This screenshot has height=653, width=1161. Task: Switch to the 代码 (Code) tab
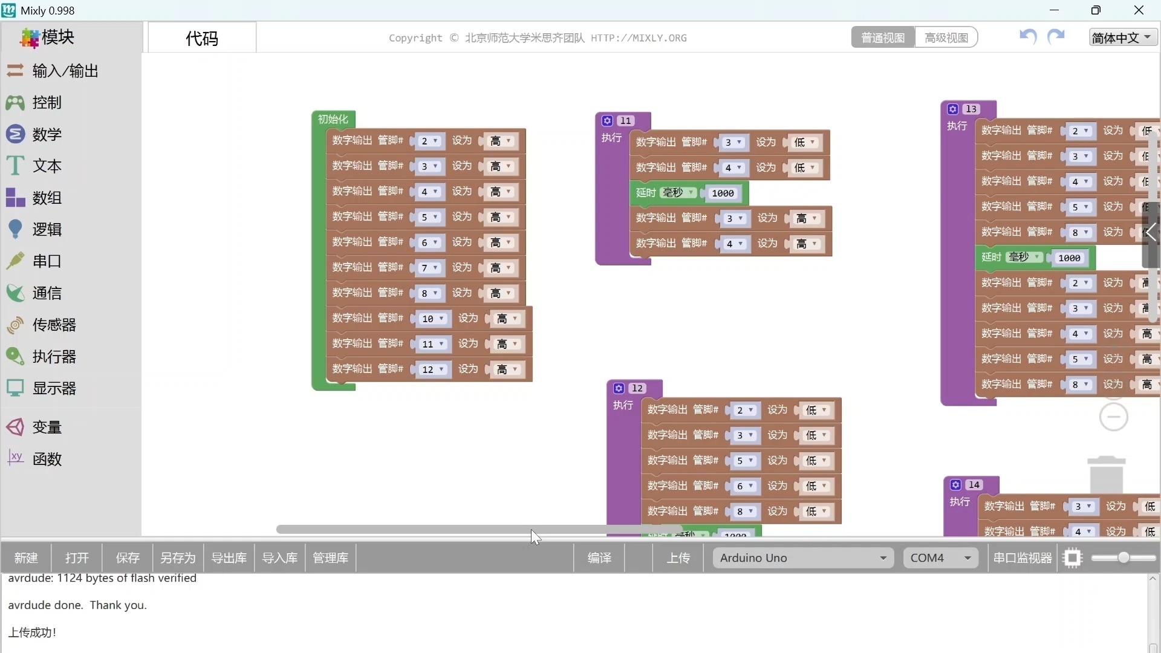click(x=202, y=38)
